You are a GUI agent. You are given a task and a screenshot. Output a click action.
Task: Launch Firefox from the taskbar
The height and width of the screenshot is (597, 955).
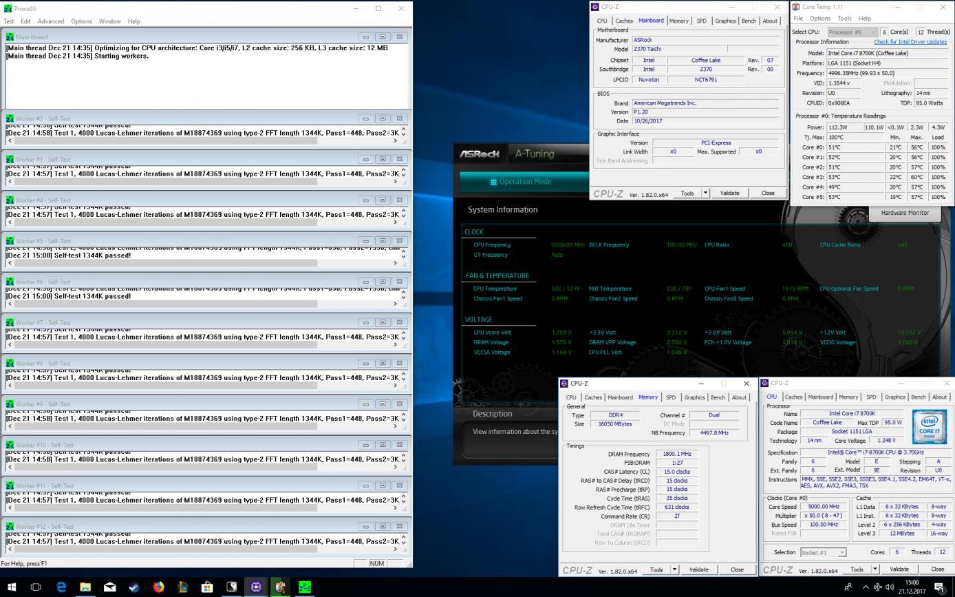158,587
